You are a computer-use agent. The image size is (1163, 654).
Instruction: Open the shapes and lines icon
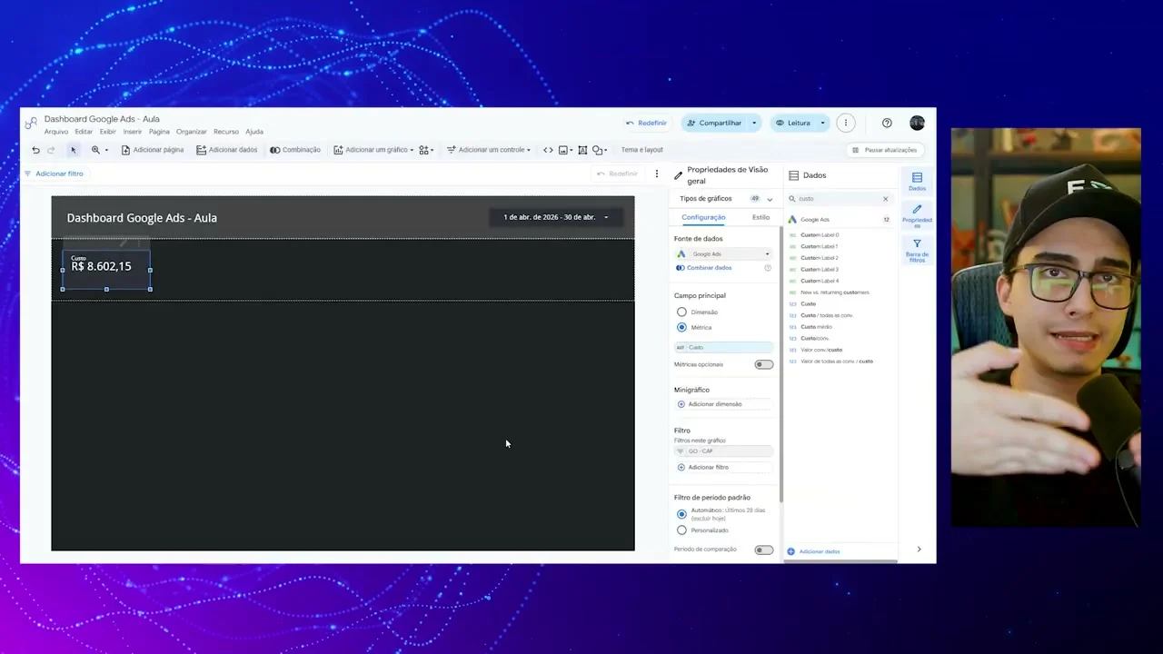coord(599,150)
